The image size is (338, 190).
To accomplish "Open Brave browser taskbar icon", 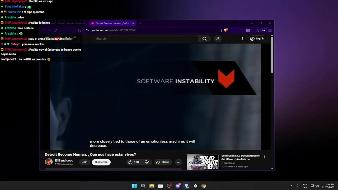I will (x=186, y=186).
